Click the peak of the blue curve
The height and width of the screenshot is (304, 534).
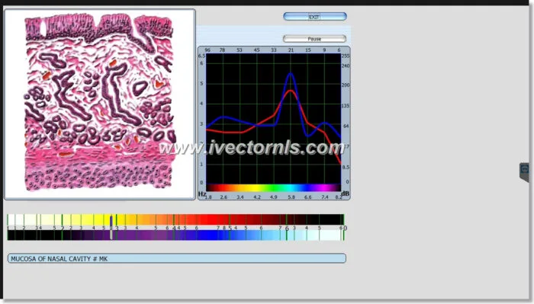coord(291,73)
